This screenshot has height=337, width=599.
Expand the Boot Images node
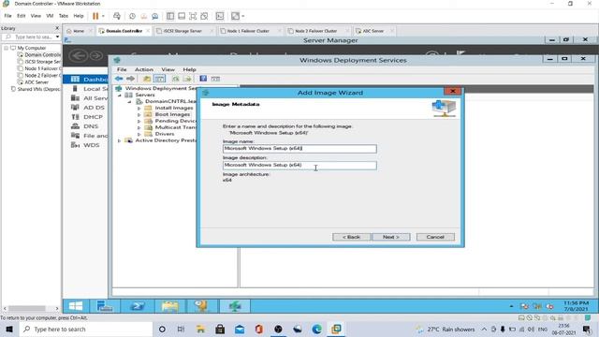click(139, 114)
